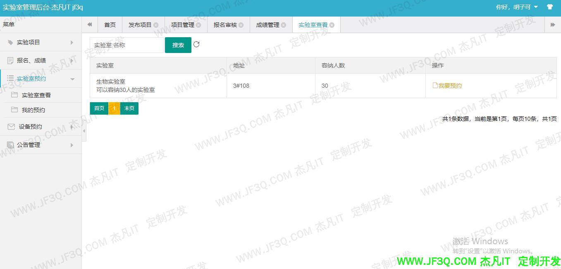Screen dimensions: 561x269
Task: Click the green 搜索 button
Action: (x=178, y=45)
